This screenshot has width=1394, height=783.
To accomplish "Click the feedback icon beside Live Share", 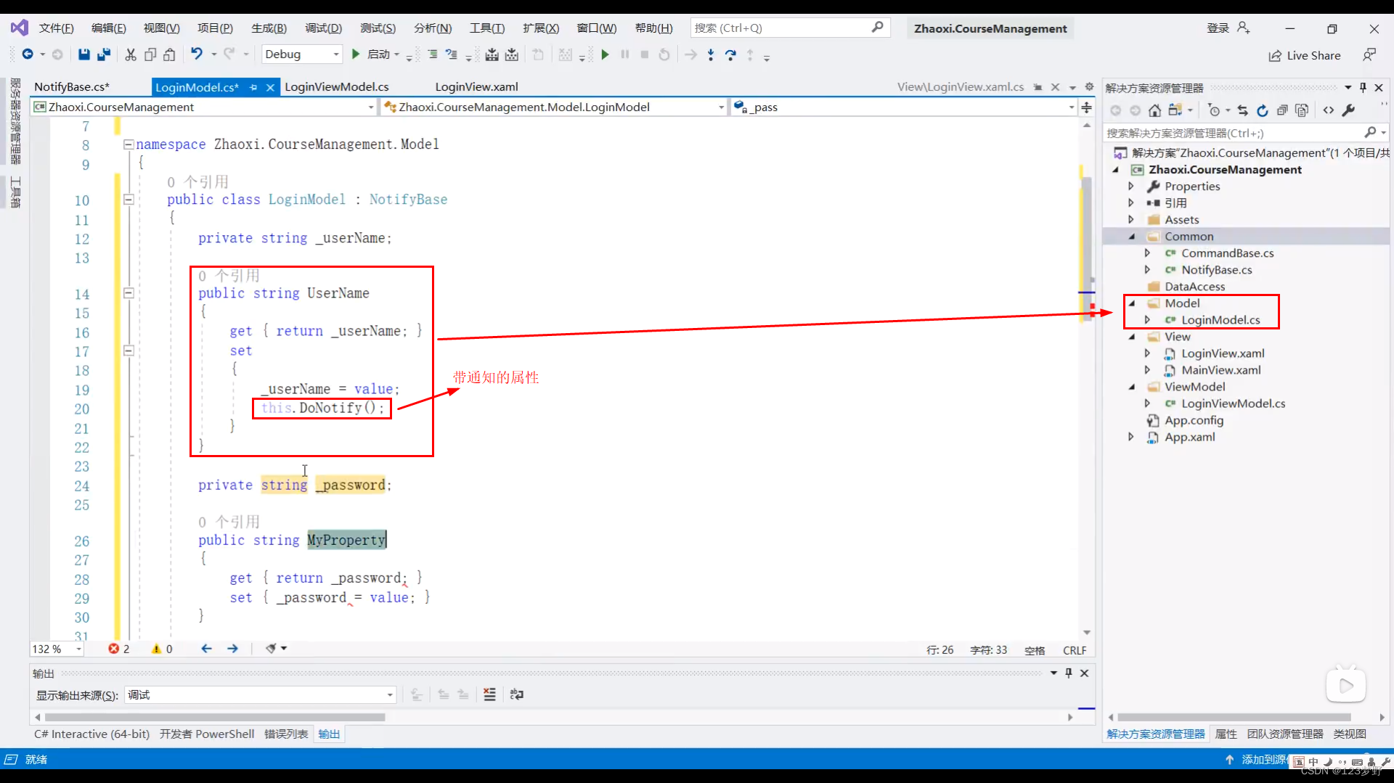I will point(1369,55).
